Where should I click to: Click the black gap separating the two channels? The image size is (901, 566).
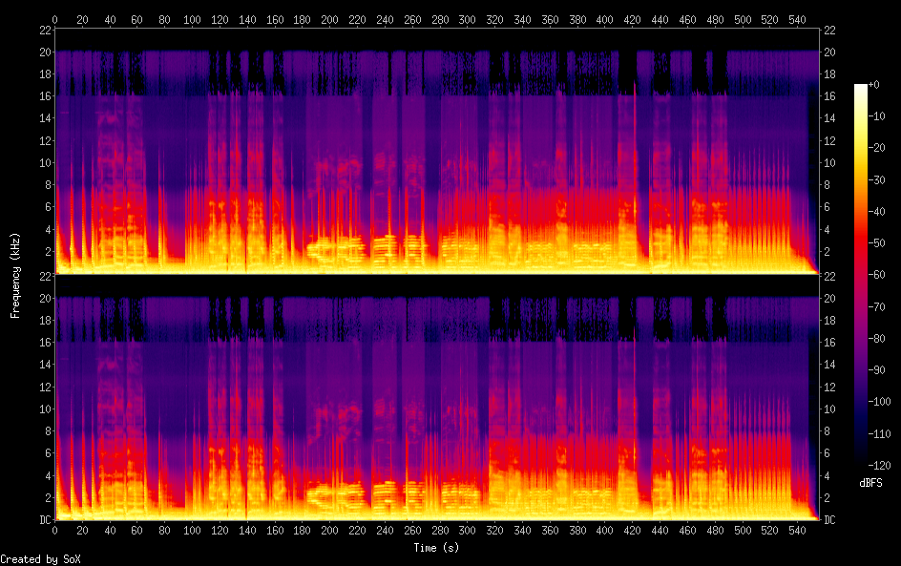click(x=437, y=284)
